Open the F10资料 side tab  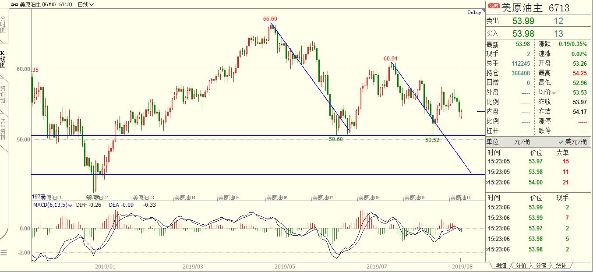4,128
